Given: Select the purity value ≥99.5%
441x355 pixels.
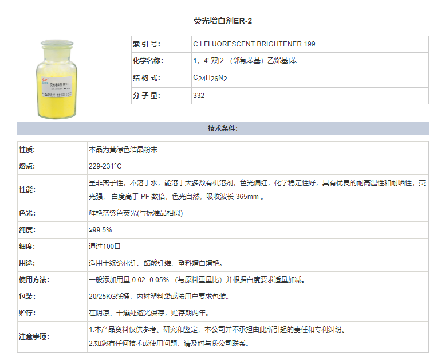Looking at the screenshot, I should click(100, 230).
